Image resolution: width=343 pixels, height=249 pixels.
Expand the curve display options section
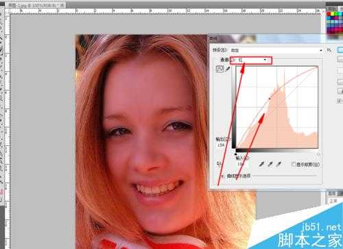click(x=222, y=176)
